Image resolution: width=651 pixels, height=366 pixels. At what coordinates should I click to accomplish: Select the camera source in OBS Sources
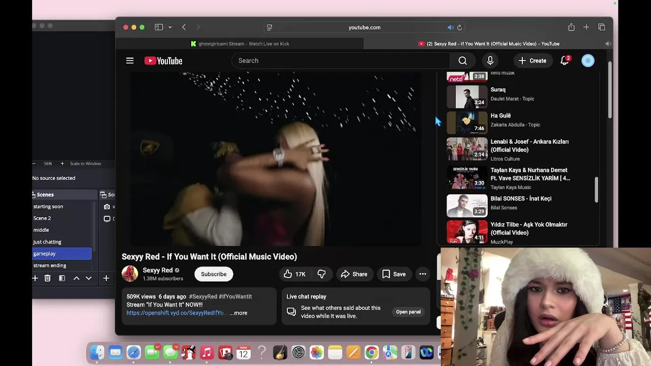pos(107,207)
